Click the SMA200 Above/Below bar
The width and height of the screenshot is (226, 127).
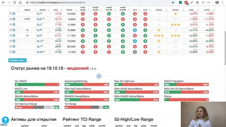[87, 99]
